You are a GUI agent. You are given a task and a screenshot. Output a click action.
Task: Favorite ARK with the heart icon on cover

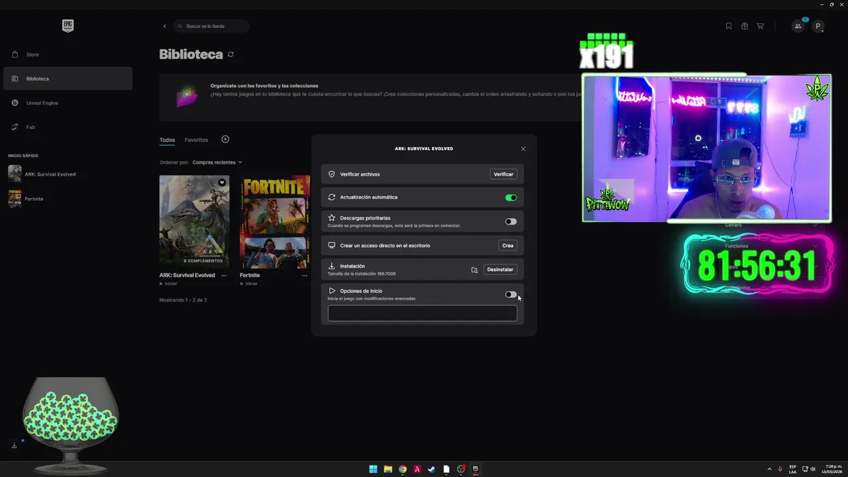[x=222, y=183]
